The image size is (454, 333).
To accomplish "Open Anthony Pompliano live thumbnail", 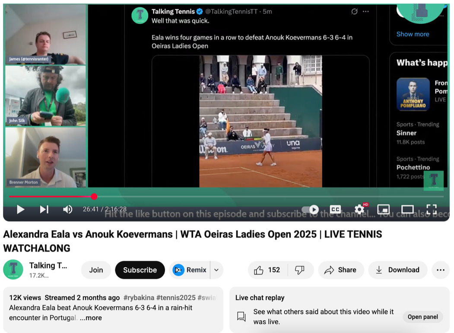I will point(413,94).
